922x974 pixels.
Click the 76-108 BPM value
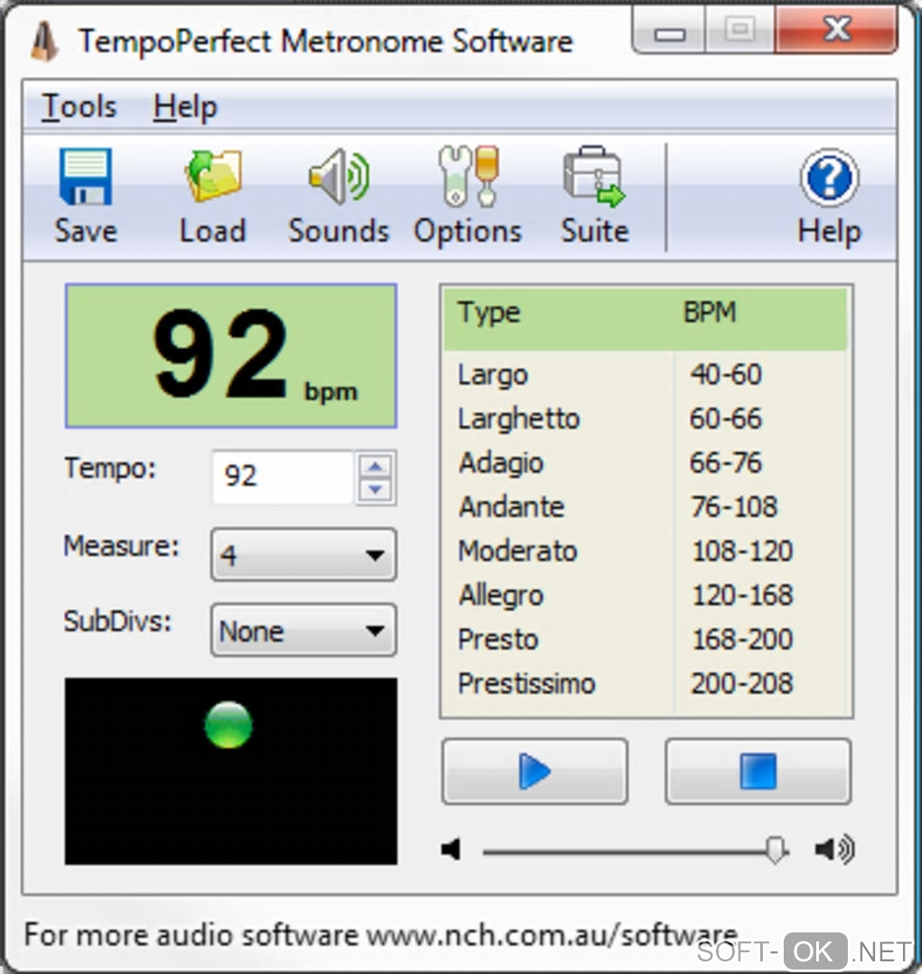point(734,506)
